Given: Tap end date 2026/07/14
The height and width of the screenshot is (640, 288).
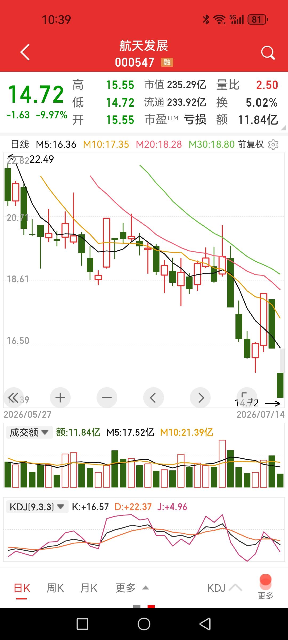Looking at the screenshot, I should [x=261, y=415].
